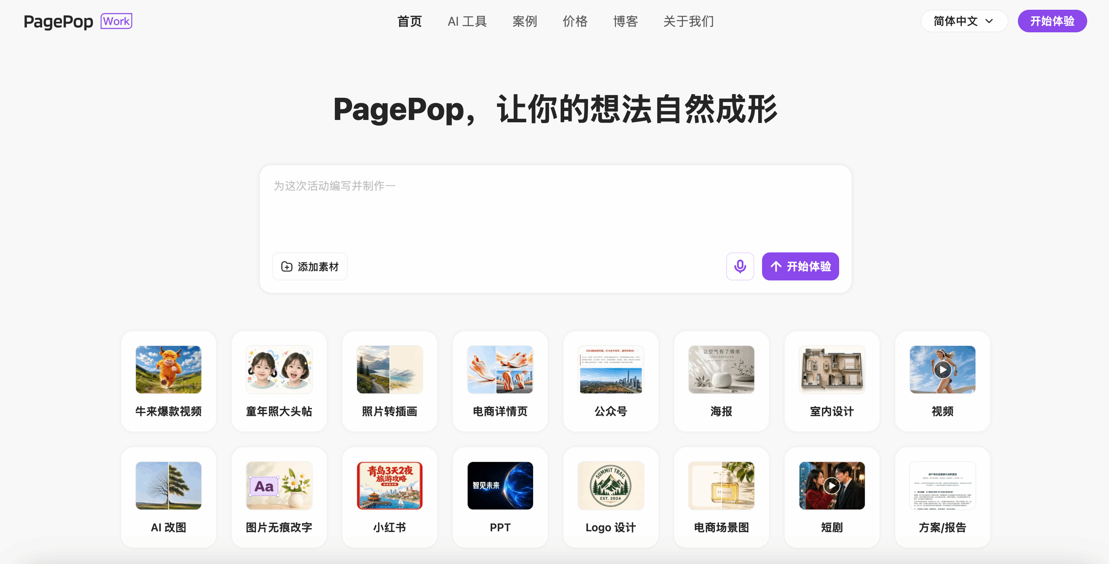Screen dimensions: 1109x564
Task: Open the AI 改图 tree card
Action: click(168, 497)
